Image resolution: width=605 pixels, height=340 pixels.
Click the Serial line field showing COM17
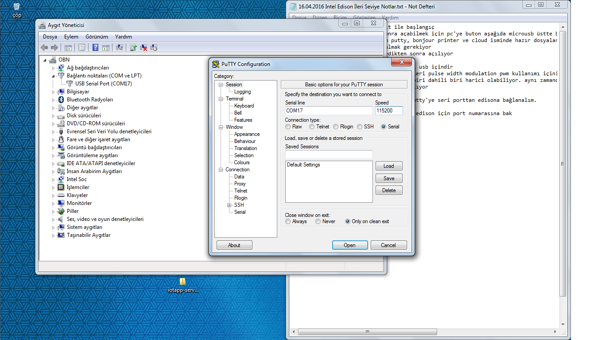click(329, 111)
